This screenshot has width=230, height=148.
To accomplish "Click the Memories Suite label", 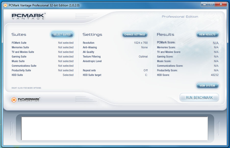I will [20, 47].
